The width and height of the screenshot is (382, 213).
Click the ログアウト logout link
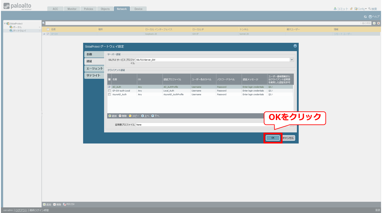point(21,210)
